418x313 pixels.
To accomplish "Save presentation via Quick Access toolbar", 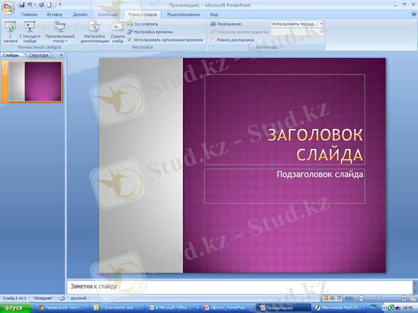I will pos(22,4).
